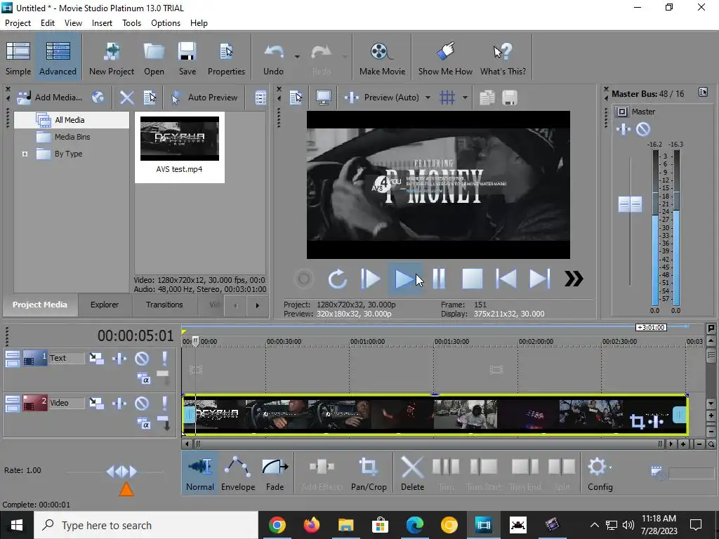This screenshot has width=719, height=539.
Task: Go to end of project
Action: pyautogui.click(x=540, y=279)
